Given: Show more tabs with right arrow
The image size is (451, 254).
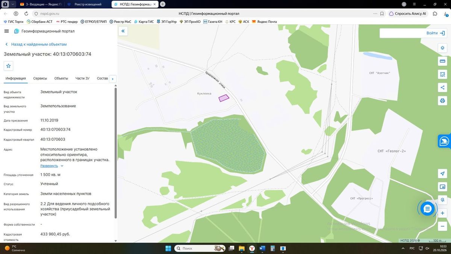Looking at the screenshot, I should [x=113, y=79].
